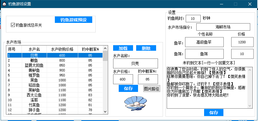258x121 pixels.
Task: Select the 稻田鱼 row
Action: click(55, 85)
